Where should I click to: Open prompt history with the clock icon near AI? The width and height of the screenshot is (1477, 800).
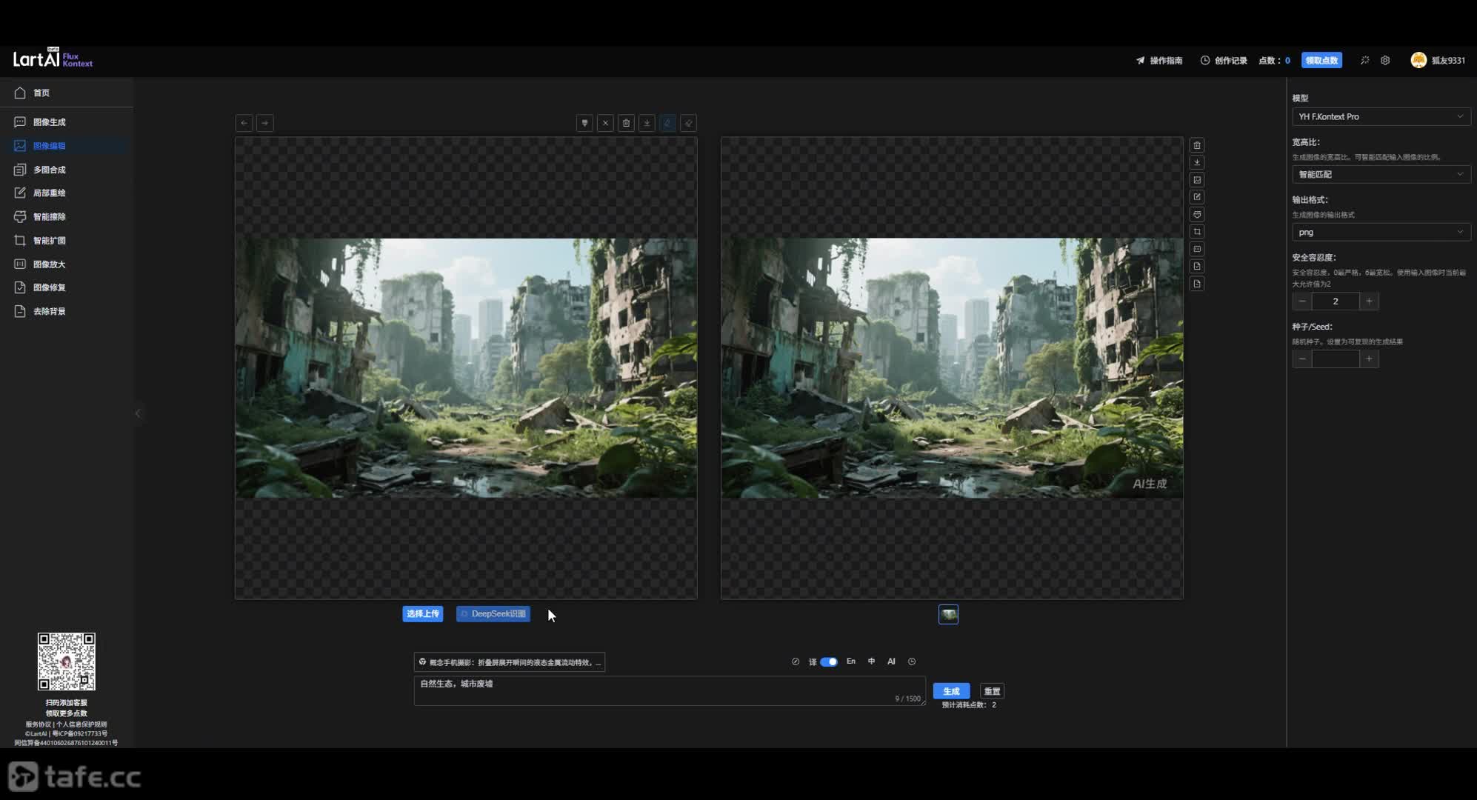(912, 661)
